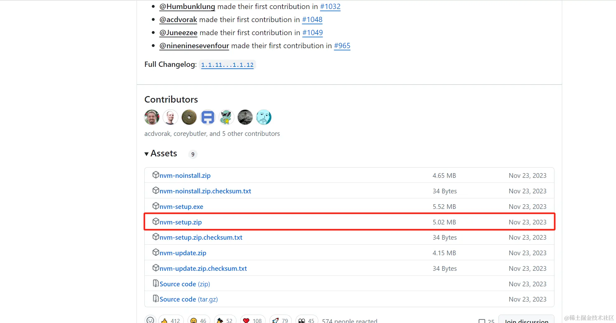Image resolution: width=616 pixels, height=323 pixels.
Task: Open the @Juneezee profile link
Action: pyautogui.click(x=178, y=33)
